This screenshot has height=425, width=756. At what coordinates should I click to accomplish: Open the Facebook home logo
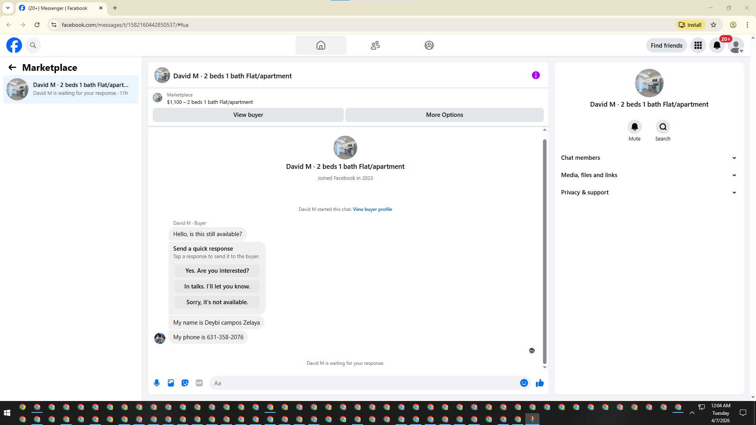point(14,45)
